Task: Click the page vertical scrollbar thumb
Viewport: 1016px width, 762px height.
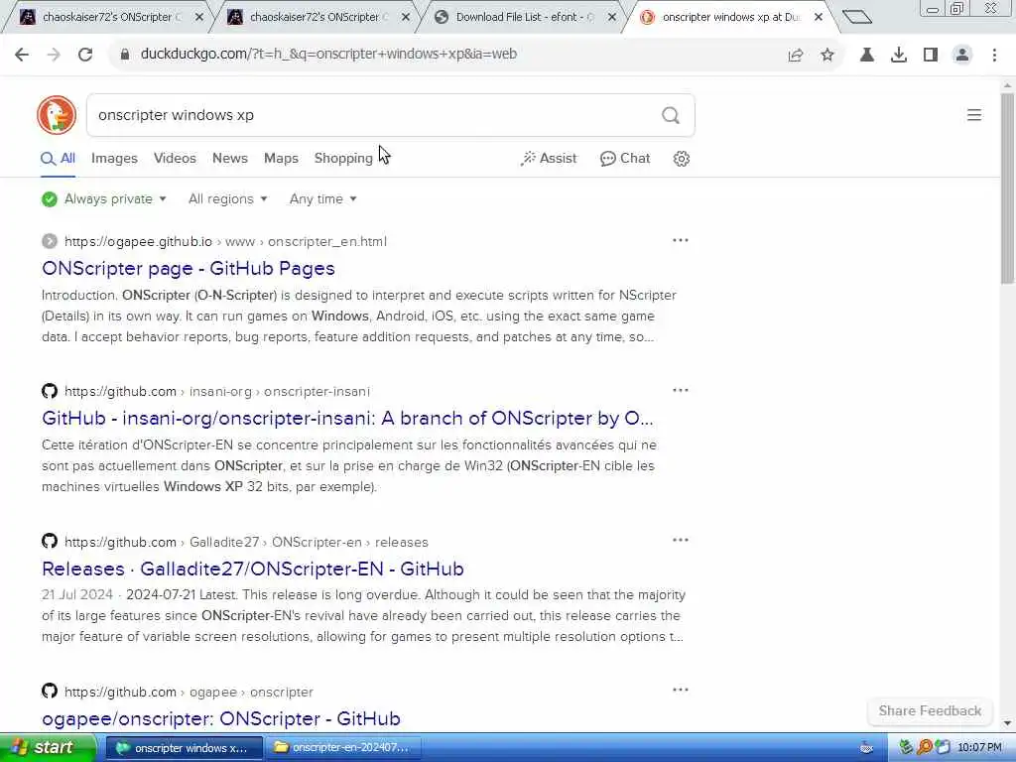Action: (1007, 188)
